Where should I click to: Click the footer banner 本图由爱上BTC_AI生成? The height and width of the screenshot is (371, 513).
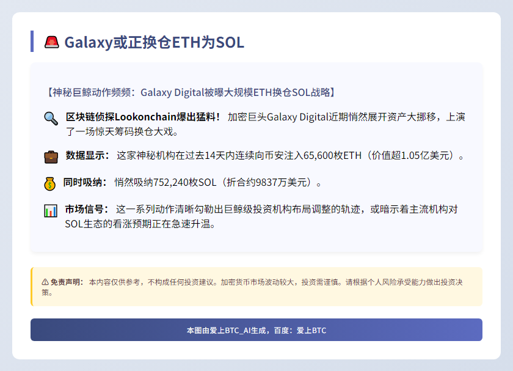256,329
